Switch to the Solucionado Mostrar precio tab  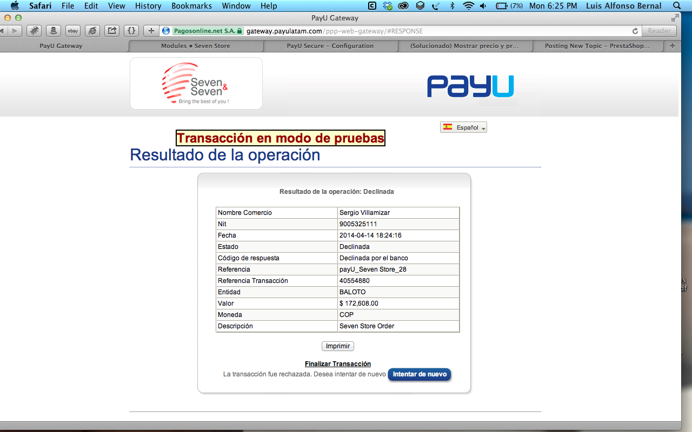pos(464,46)
